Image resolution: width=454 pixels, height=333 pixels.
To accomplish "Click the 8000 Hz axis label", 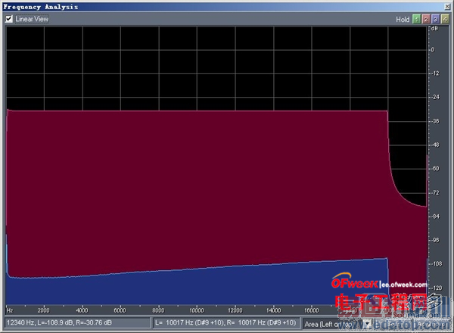I will click(x=158, y=310).
